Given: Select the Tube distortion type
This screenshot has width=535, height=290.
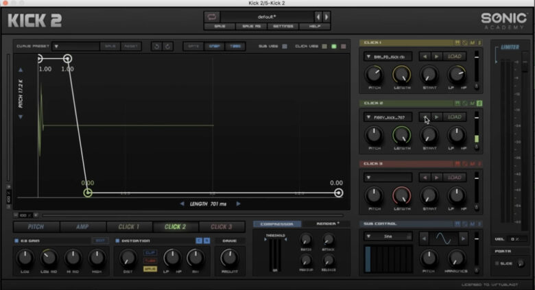Looking at the screenshot, I should coord(150,261).
